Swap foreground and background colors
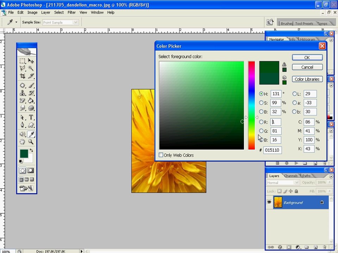 (x=31, y=150)
